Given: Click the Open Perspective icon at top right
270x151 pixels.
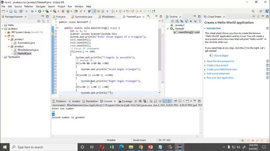Looking at the screenshot, I should (261, 11).
